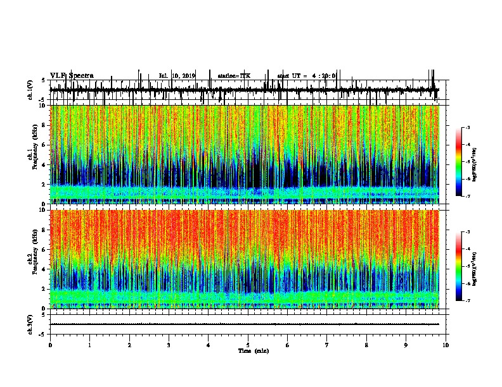Click the "ch.3(V)" waveform axis label
This screenshot has height=387, width=502.
coord(30,324)
